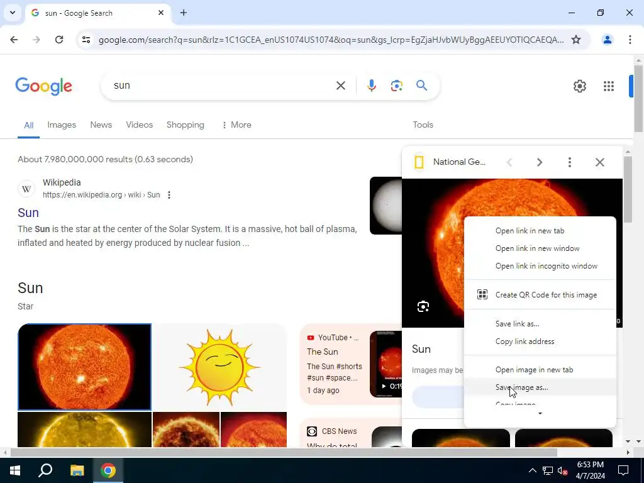Clear the search box with X icon
This screenshot has height=483, width=644.
(340, 86)
